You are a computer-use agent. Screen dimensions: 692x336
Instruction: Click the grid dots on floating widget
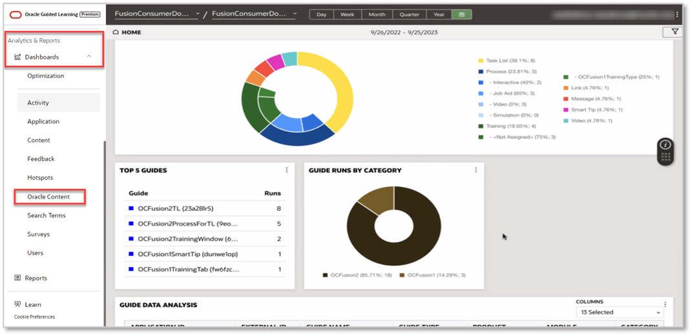point(666,156)
